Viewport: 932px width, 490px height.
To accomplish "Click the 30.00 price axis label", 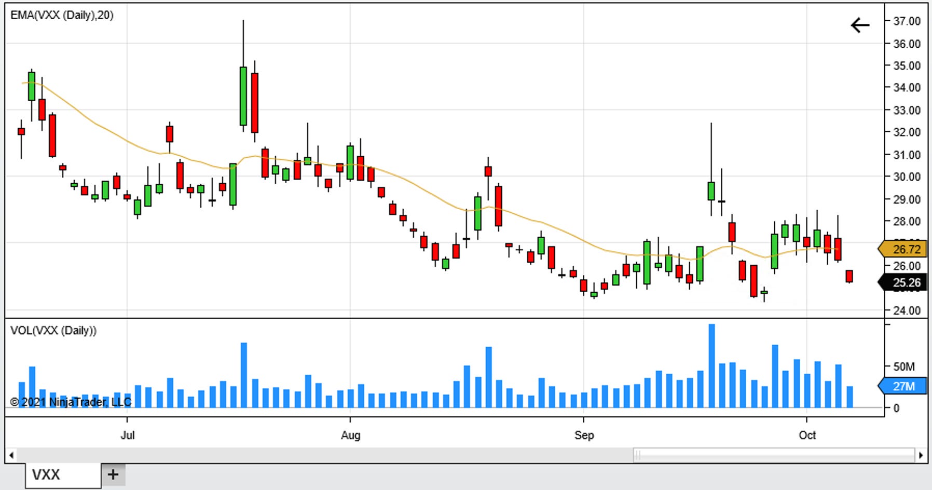I will (x=907, y=176).
